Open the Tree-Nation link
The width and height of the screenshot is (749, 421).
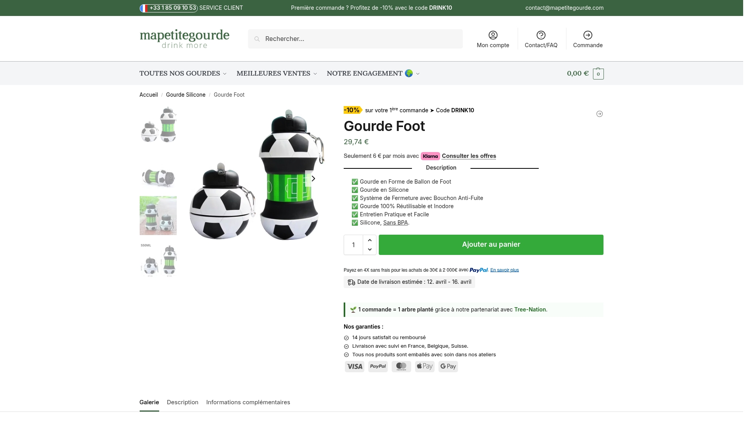(530, 309)
